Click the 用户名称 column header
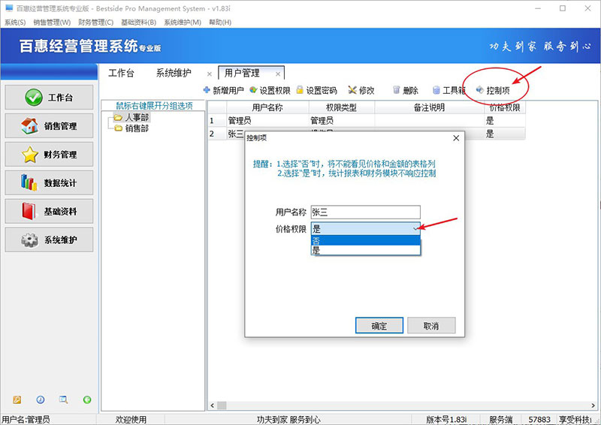Screen dimensions: 601x425 click(267, 107)
